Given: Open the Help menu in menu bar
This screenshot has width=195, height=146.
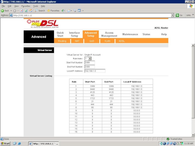Looking at the screenshot, I should [x=43, y=6].
